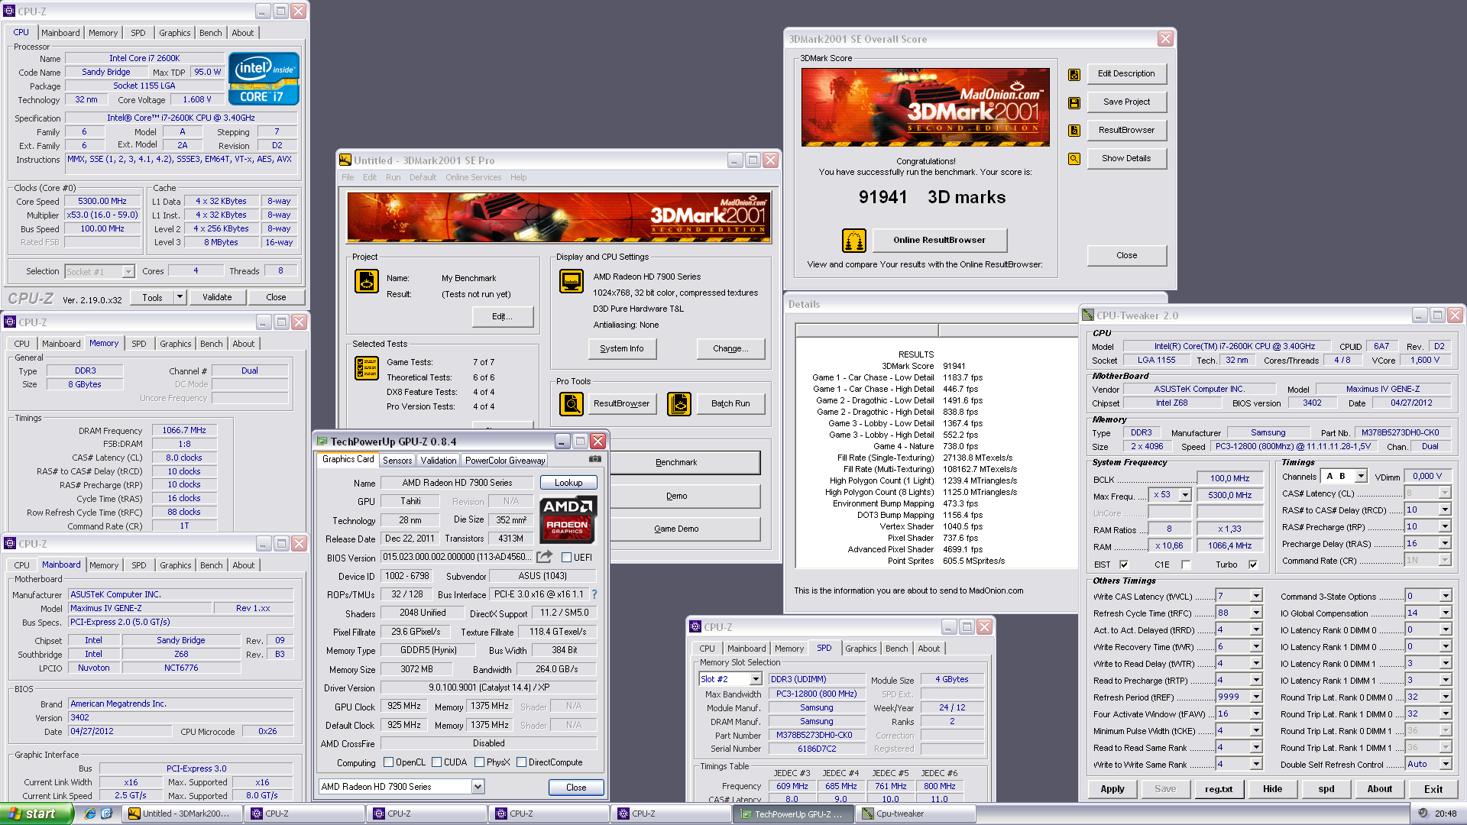
Task: Click the BIOS version share icon
Action: click(x=544, y=557)
